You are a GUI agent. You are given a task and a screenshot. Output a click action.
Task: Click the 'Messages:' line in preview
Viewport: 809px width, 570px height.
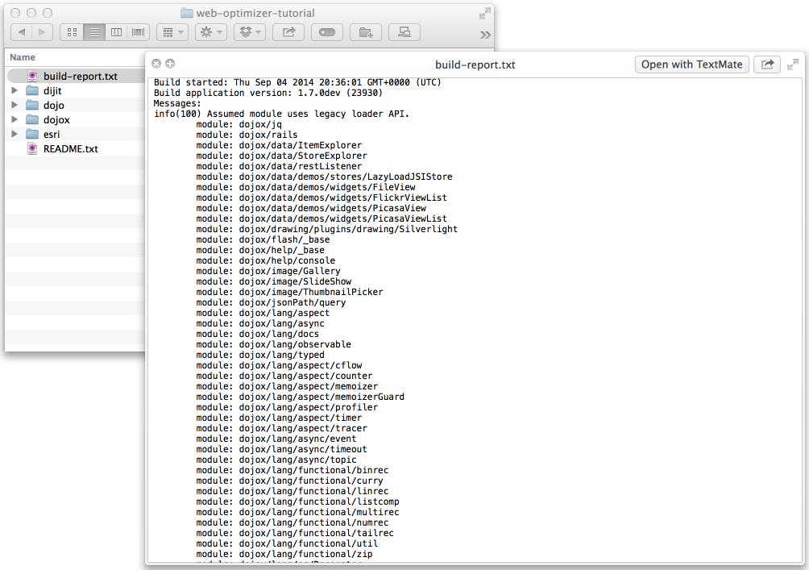coord(177,103)
